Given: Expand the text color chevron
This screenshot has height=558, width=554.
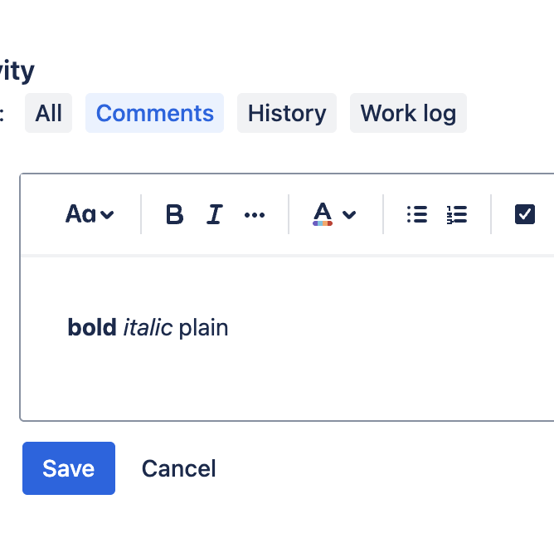Looking at the screenshot, I should 349,214.
